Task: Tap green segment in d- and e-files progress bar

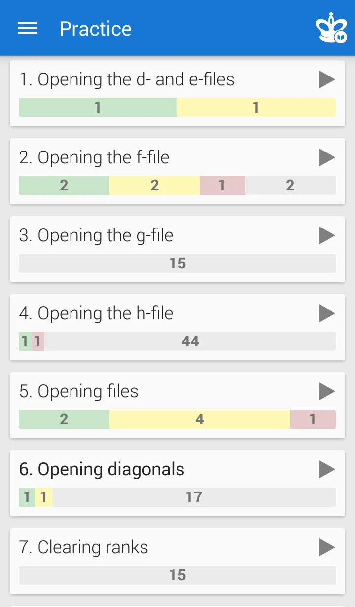Action: click(x=98, y=108)
